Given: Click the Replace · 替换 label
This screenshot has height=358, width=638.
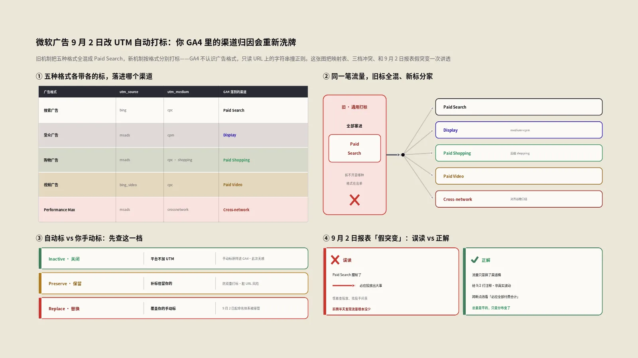Looking at the screenshot, I should [x=64, y=309].
